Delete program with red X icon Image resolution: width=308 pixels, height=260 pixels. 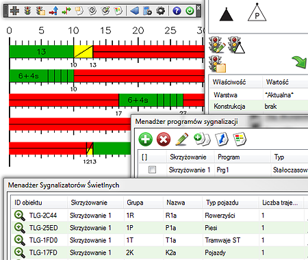[x=164, y=139]
